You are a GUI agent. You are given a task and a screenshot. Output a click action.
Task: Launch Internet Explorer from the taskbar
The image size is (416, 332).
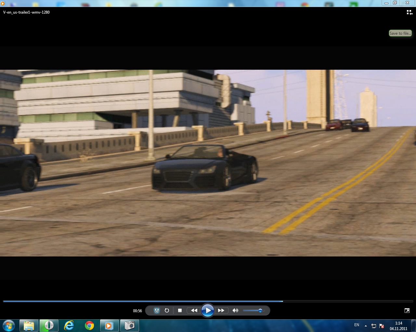(x=69, y=326)
